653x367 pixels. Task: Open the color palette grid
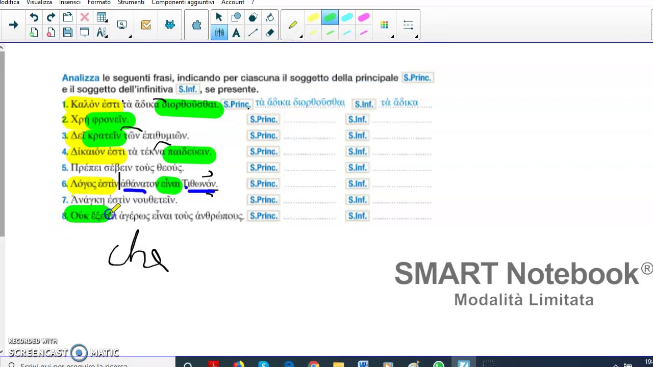[384, 24]
